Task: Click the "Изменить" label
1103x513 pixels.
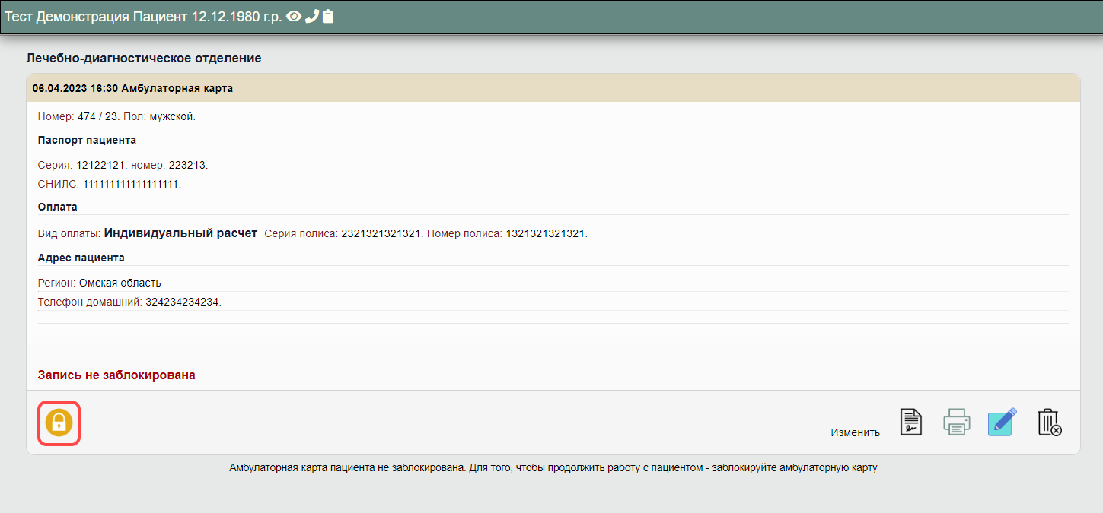Action: (855, 432)
